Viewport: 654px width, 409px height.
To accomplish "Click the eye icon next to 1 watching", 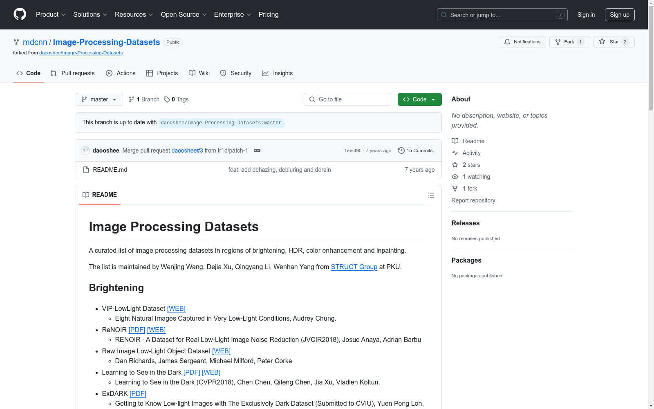I will (x=455, y=177).
